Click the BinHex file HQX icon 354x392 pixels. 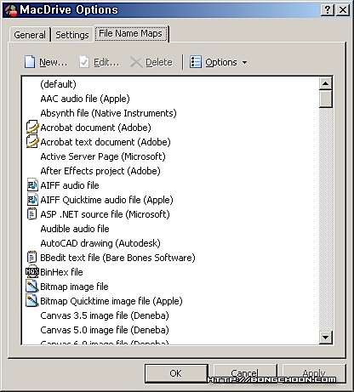[32, 272]
